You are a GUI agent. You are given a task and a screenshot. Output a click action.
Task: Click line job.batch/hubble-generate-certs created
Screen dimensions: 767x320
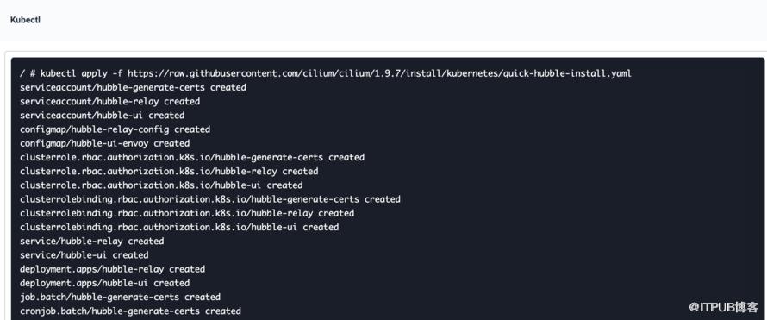[x=121, y=297]
